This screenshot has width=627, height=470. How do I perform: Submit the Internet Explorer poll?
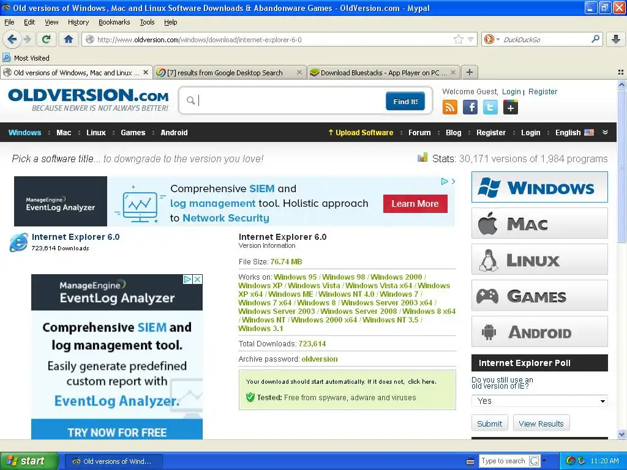point(489,423)
